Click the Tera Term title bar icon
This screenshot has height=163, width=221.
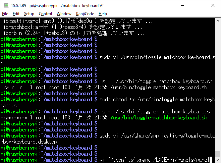[x=6, y=5]
